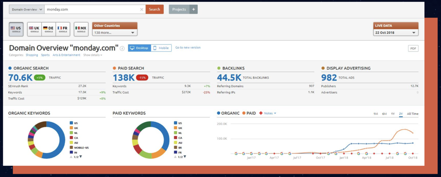Open the Arts & Entertainment category link
This screenshot has height=177, width=441.
click(x=66, y=55)
